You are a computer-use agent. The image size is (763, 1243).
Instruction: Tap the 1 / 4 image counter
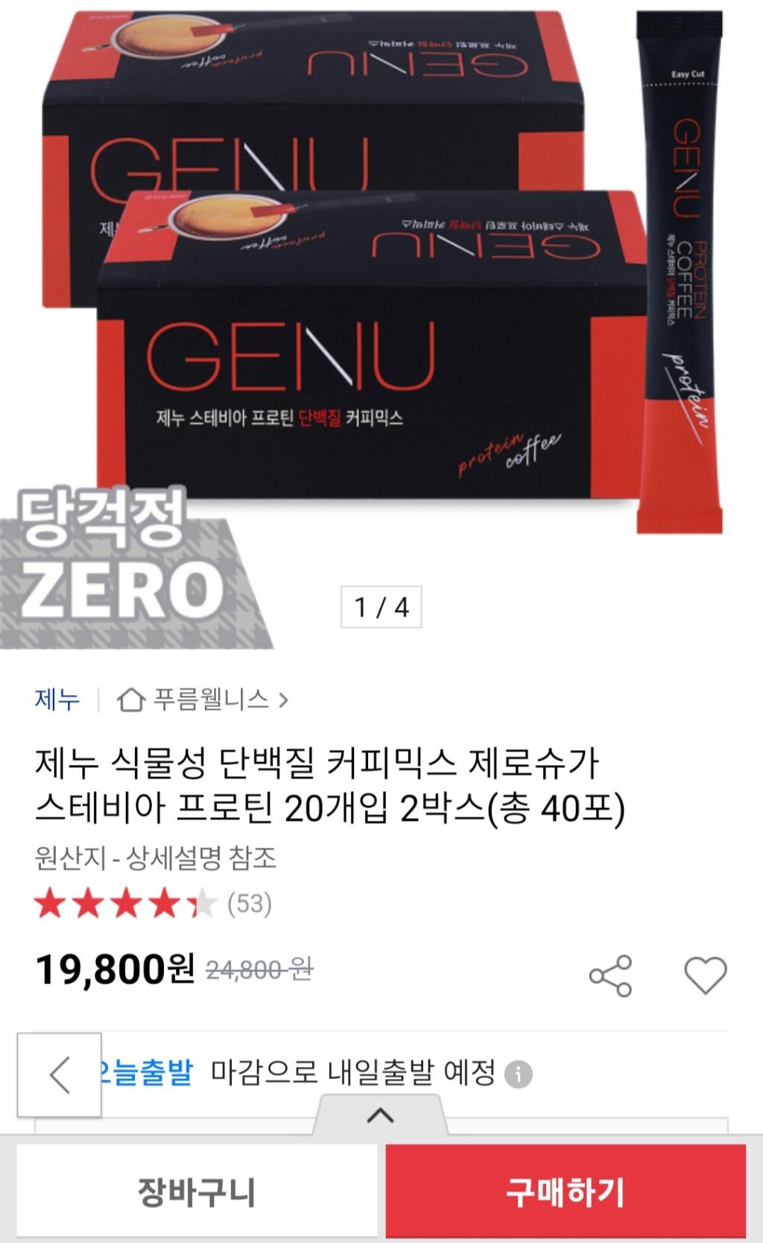point(381,607)
